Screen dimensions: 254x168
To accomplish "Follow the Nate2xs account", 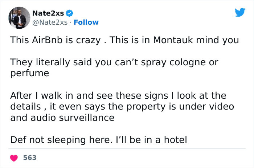I will 85,22.
